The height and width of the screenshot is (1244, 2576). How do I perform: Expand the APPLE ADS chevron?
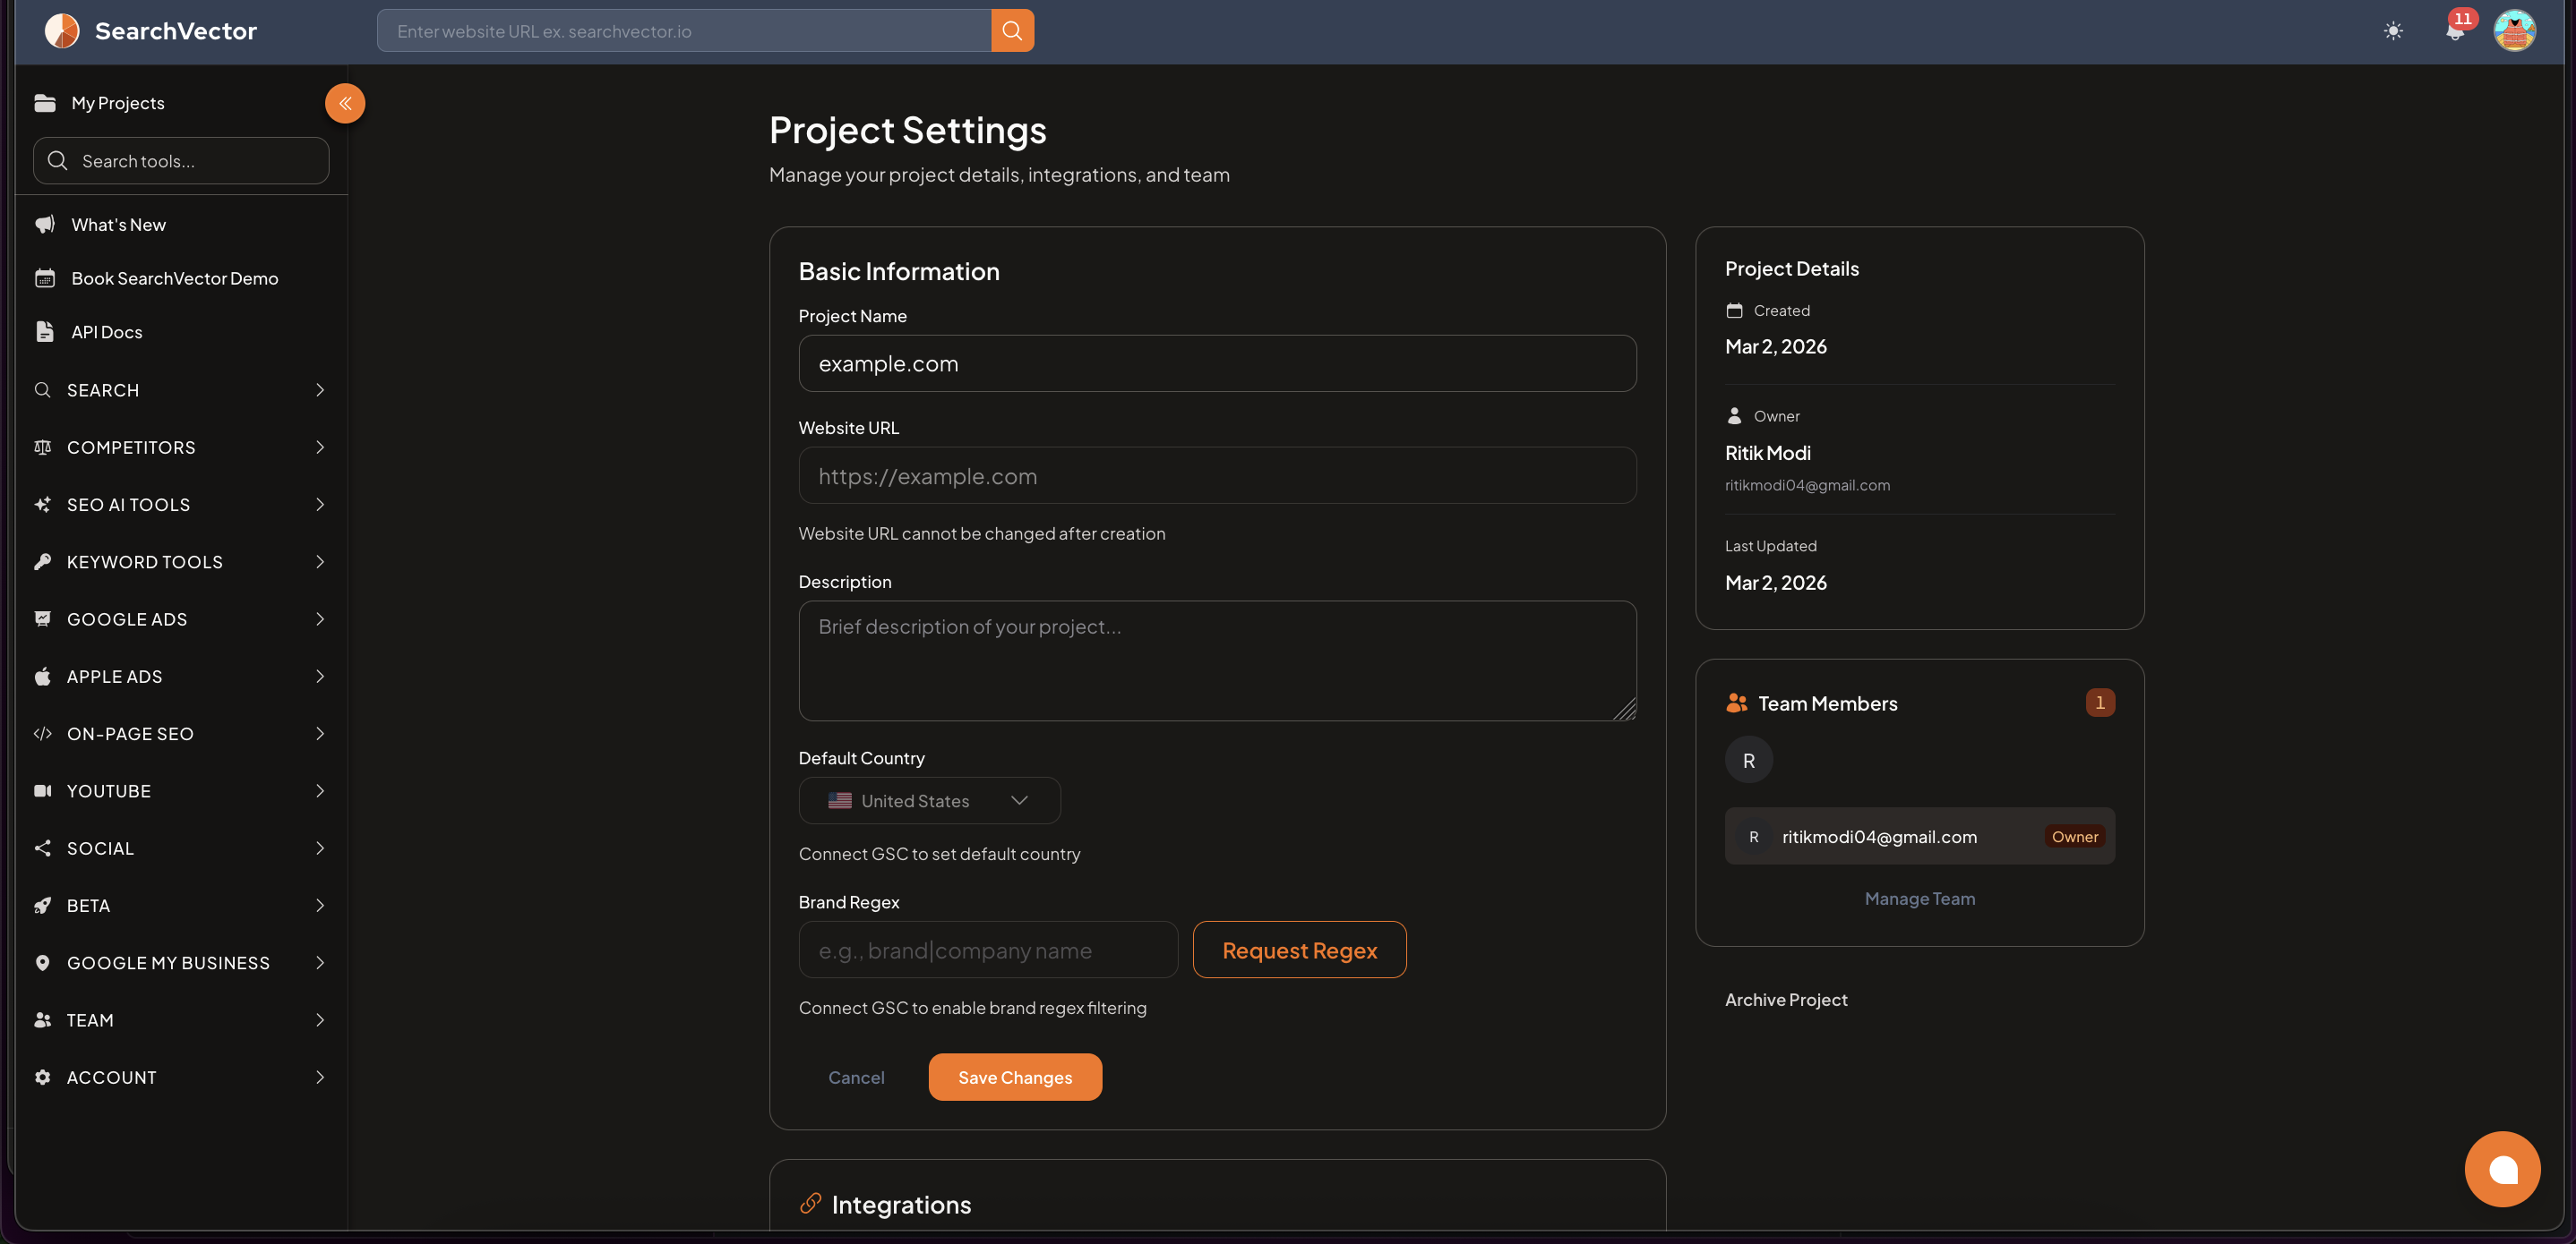pos(320,677)
